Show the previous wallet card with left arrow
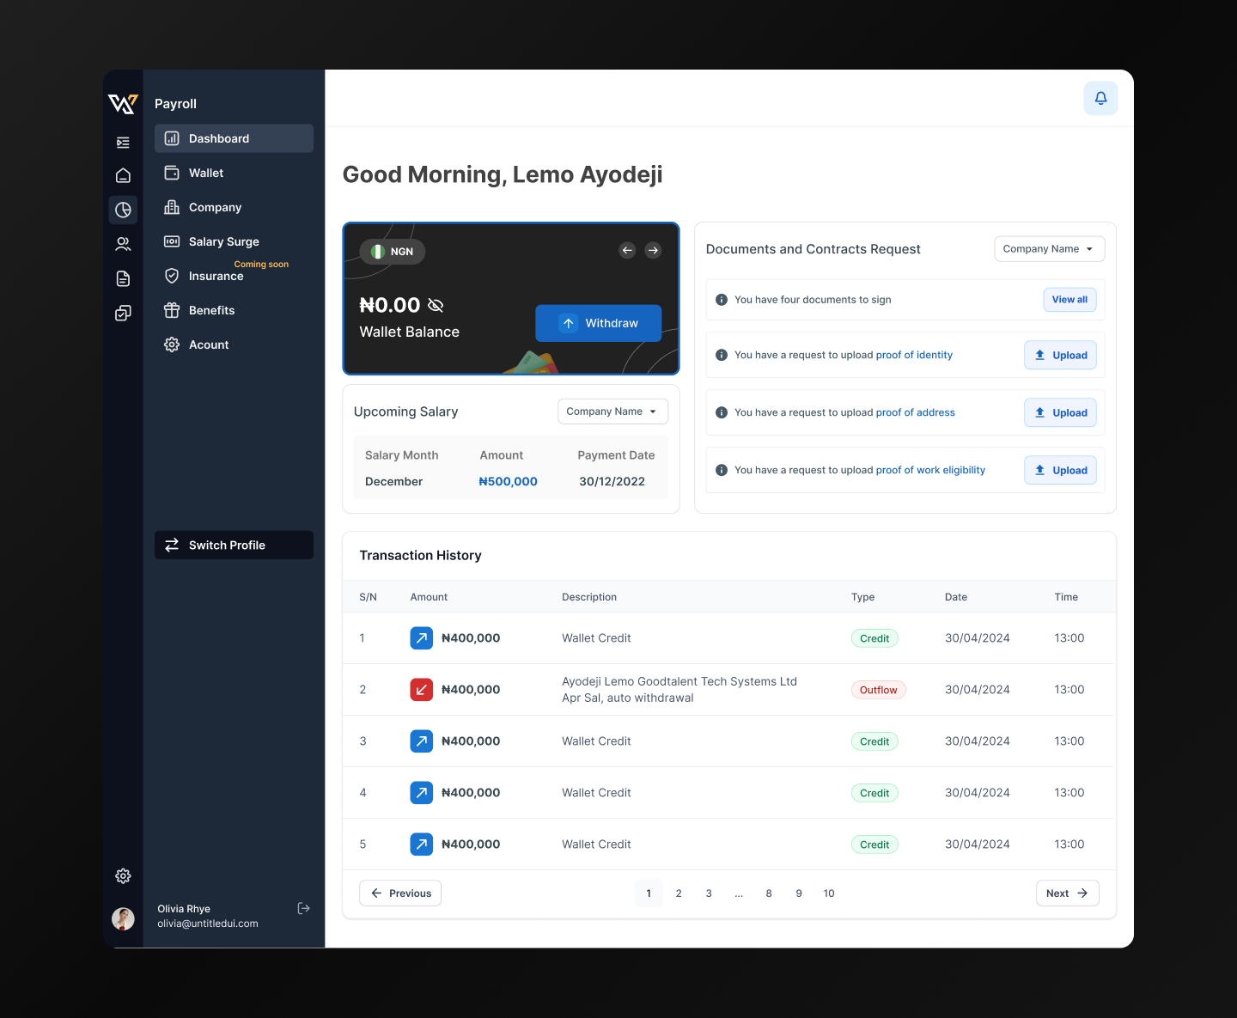1237x1018 pixels. 627,250
